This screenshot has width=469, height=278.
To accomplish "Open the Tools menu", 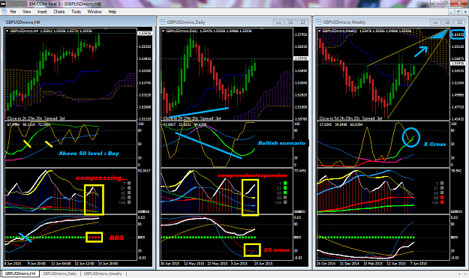I will click(x=76, y=12).
